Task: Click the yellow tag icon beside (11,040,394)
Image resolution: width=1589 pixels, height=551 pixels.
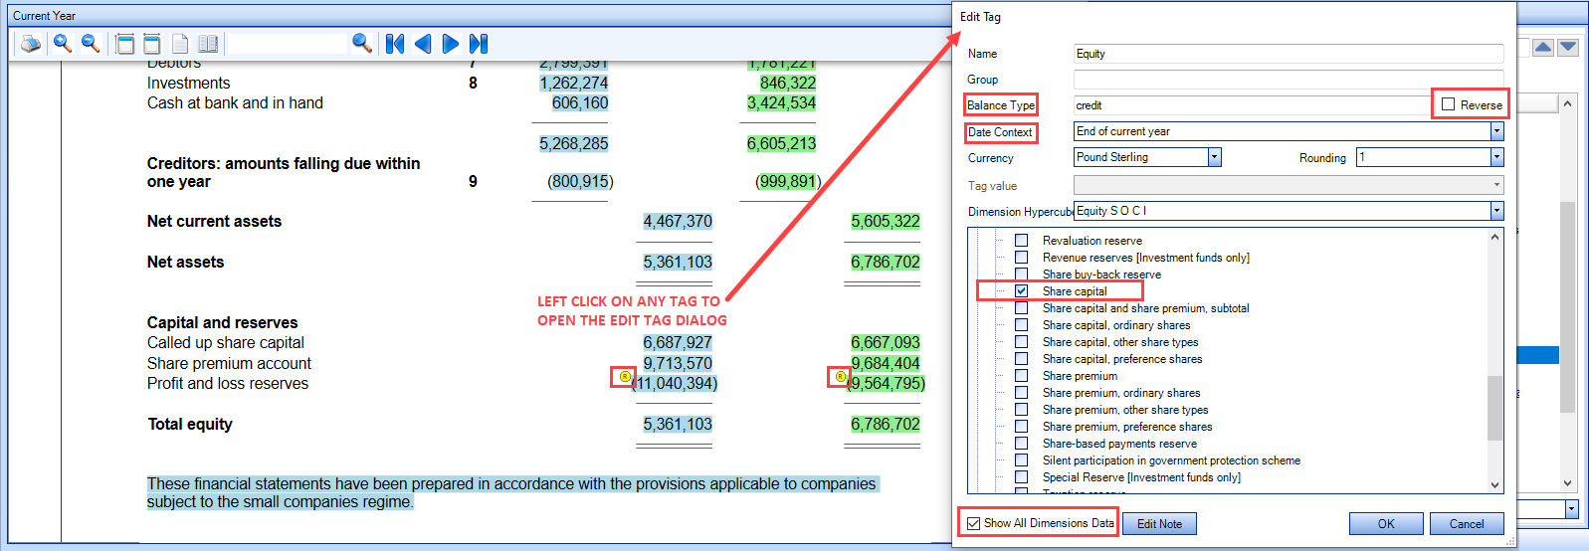Action: click(624, 377)
